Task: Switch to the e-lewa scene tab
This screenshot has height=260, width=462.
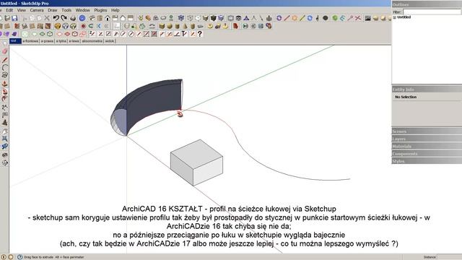Action: pyautogui.click(x=74, y=41)
